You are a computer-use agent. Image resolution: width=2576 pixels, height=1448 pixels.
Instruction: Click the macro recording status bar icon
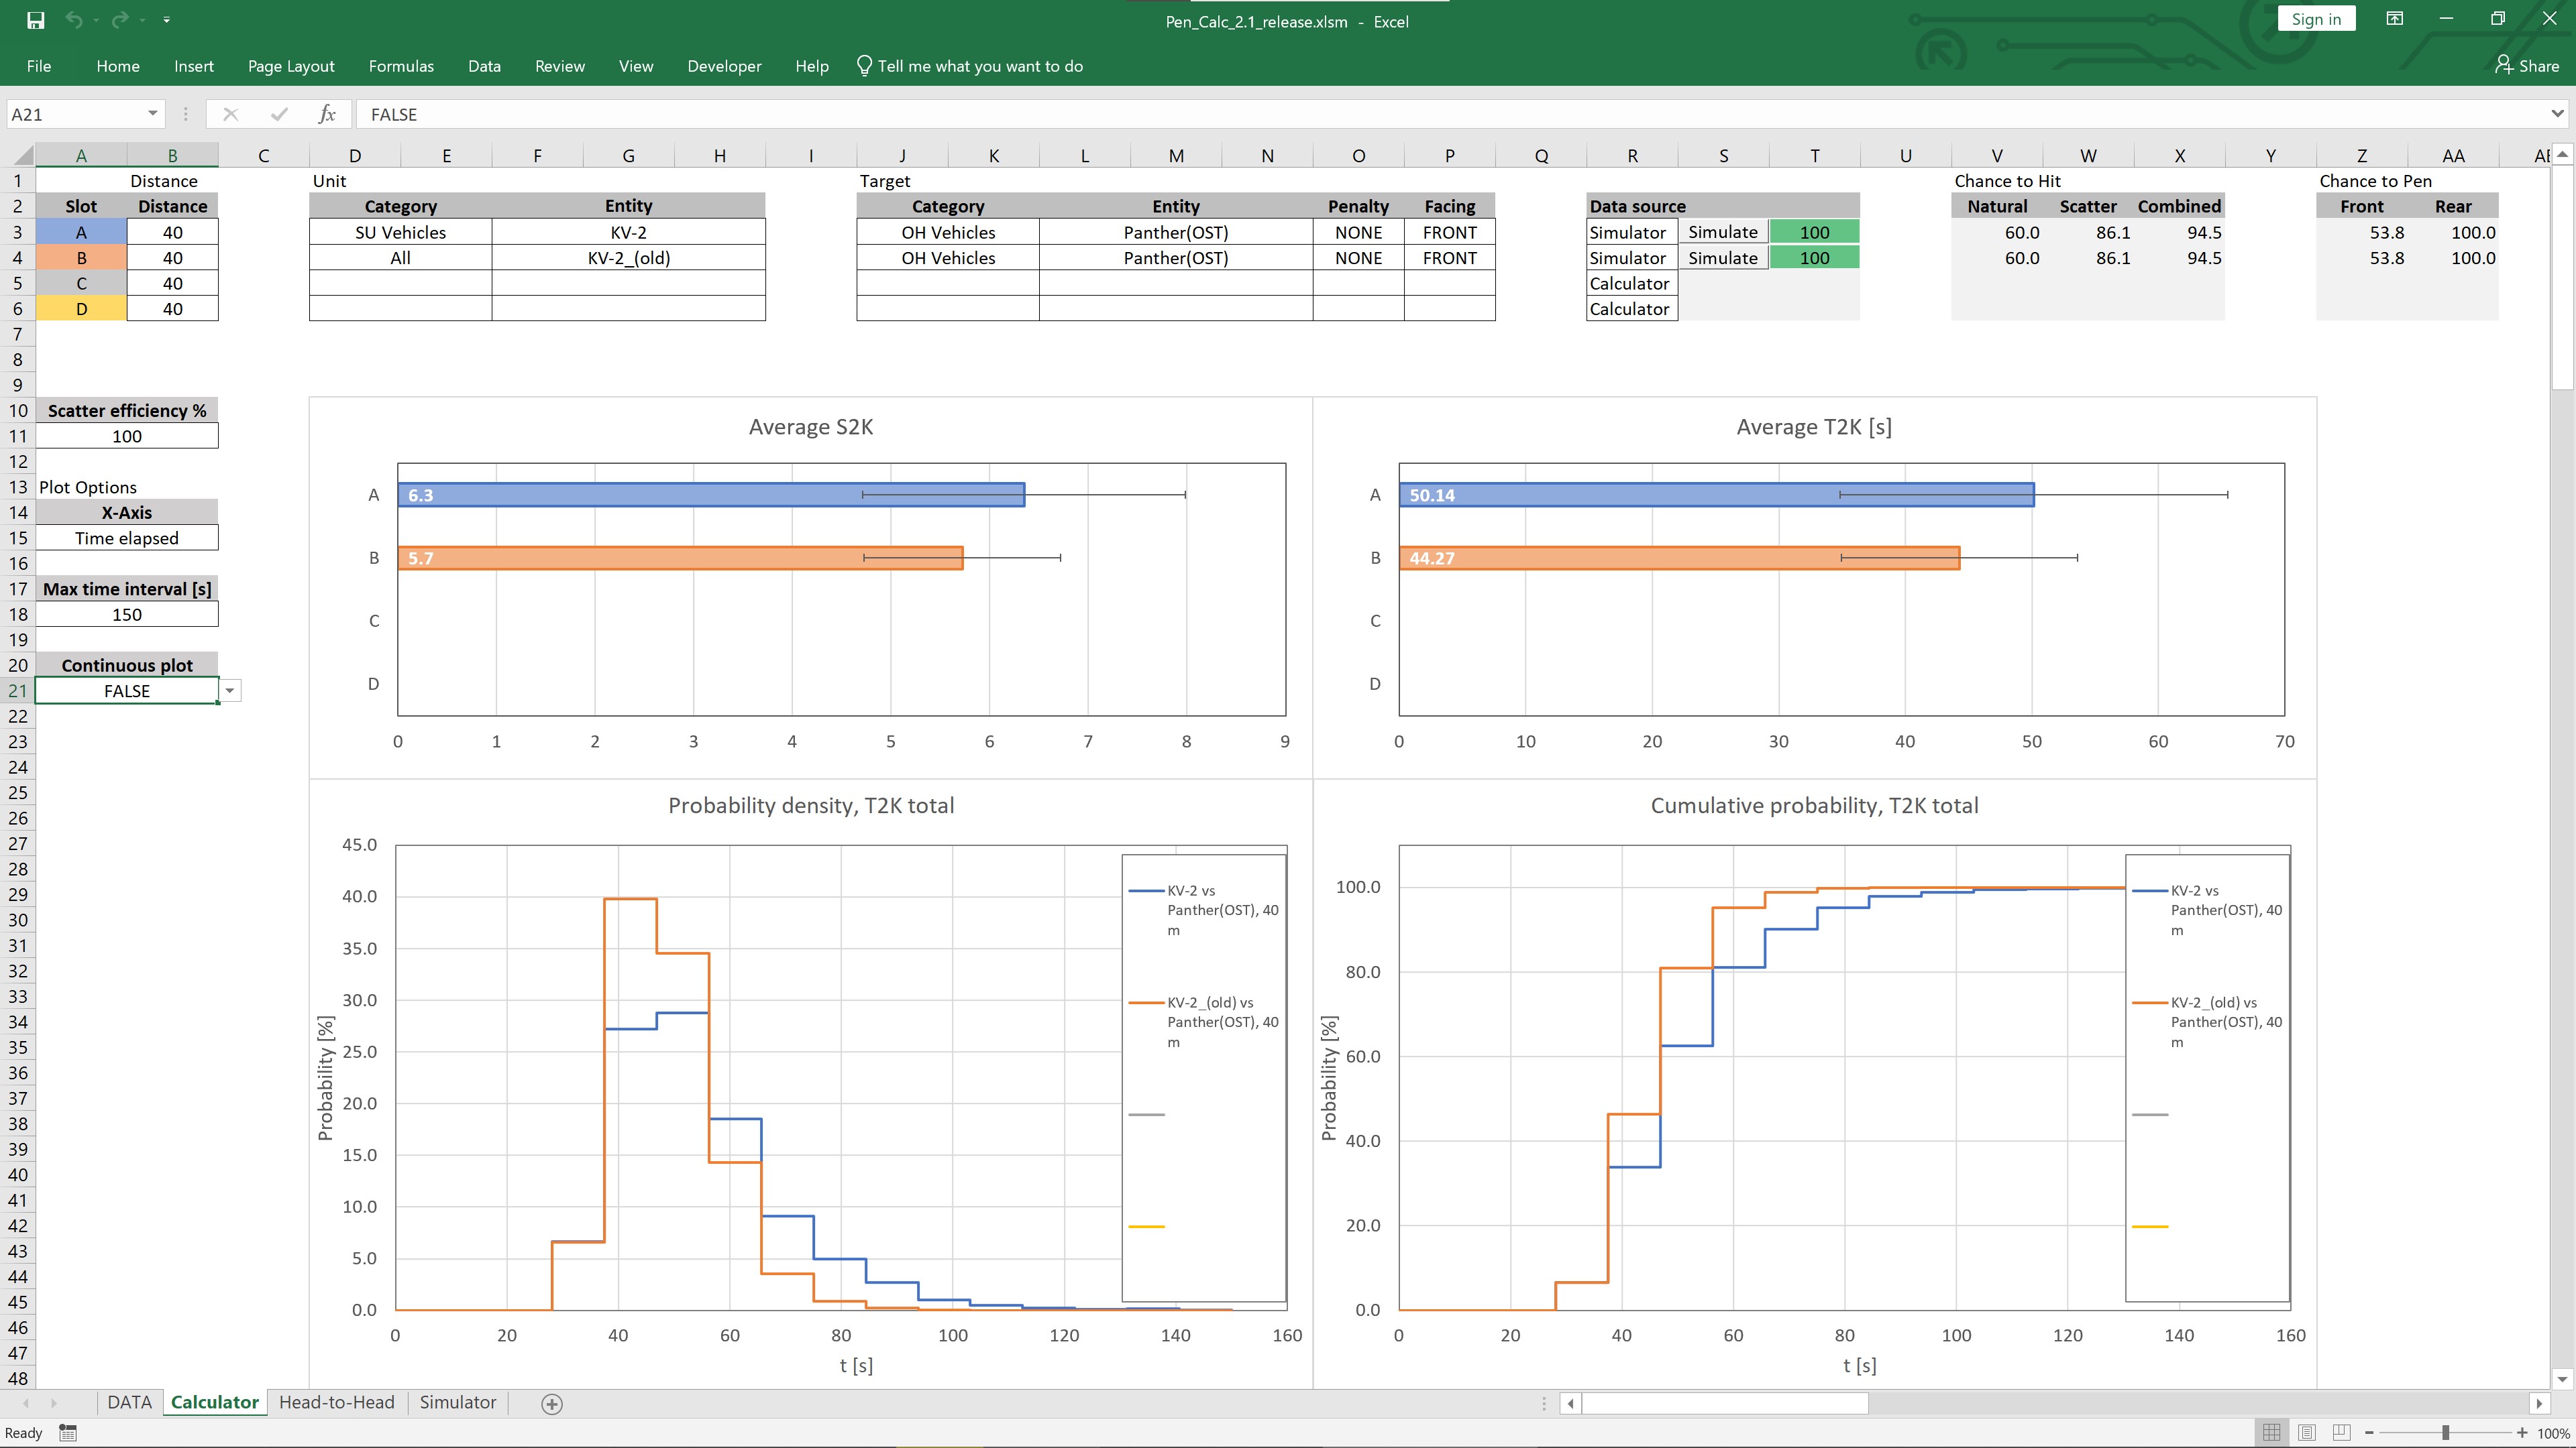(x=68, y=1432)
